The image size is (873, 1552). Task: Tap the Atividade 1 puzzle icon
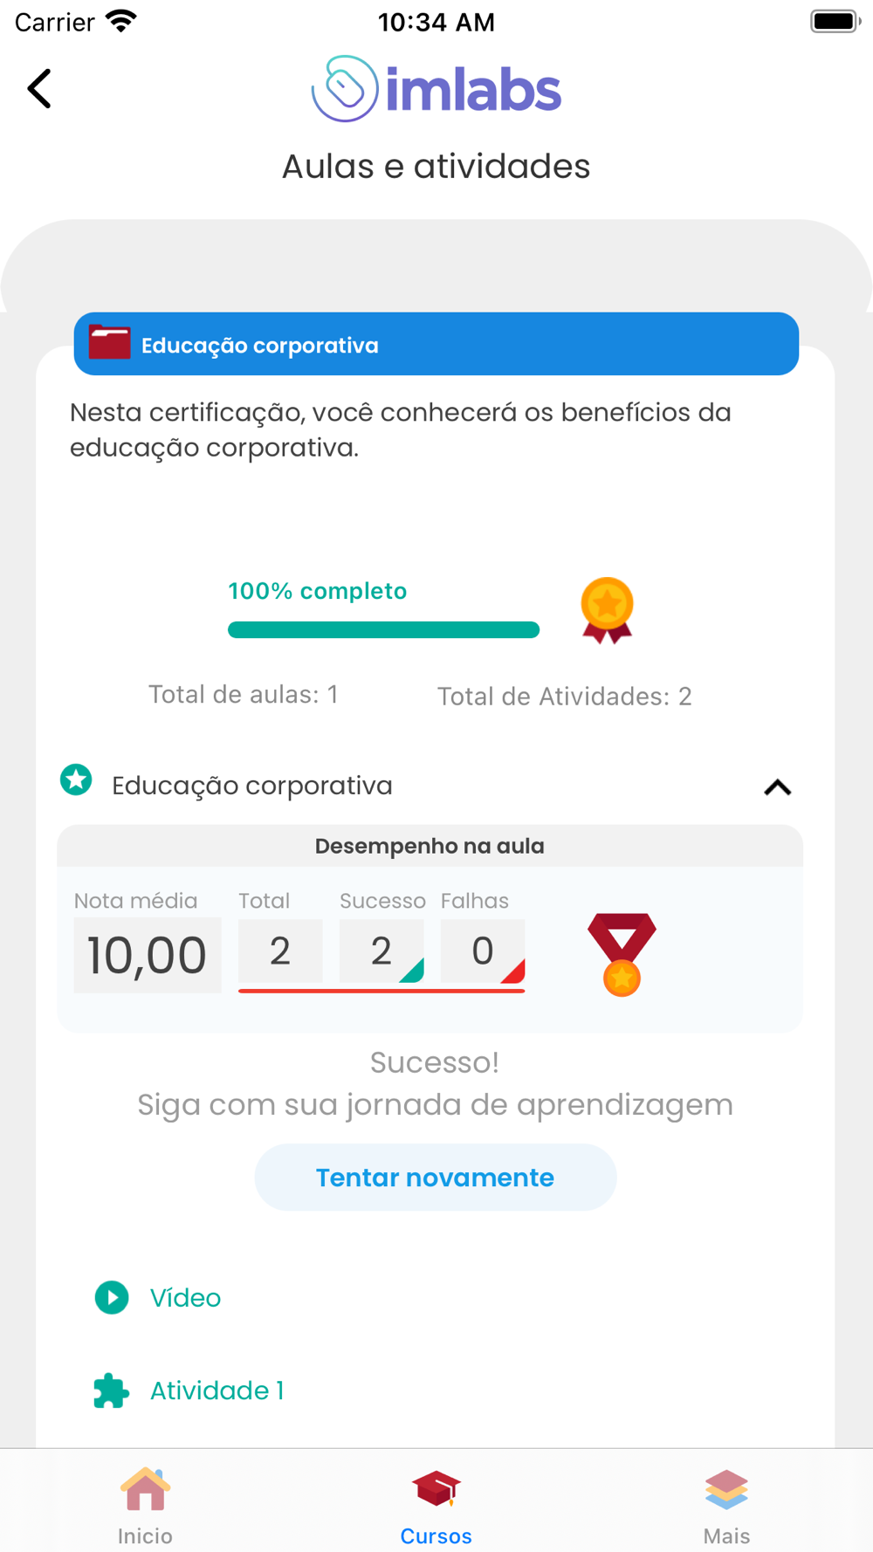(111, 1391)
